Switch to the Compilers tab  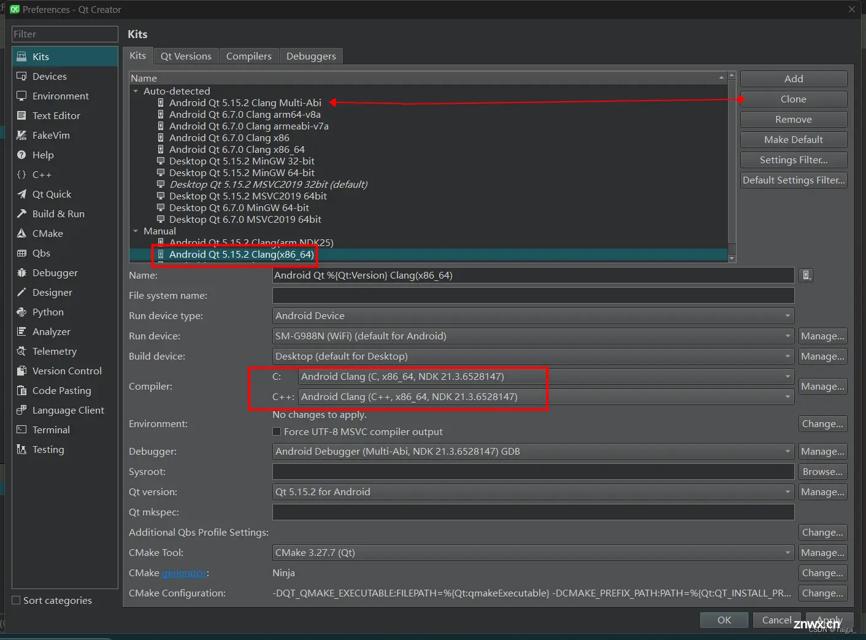click(248, 56)
